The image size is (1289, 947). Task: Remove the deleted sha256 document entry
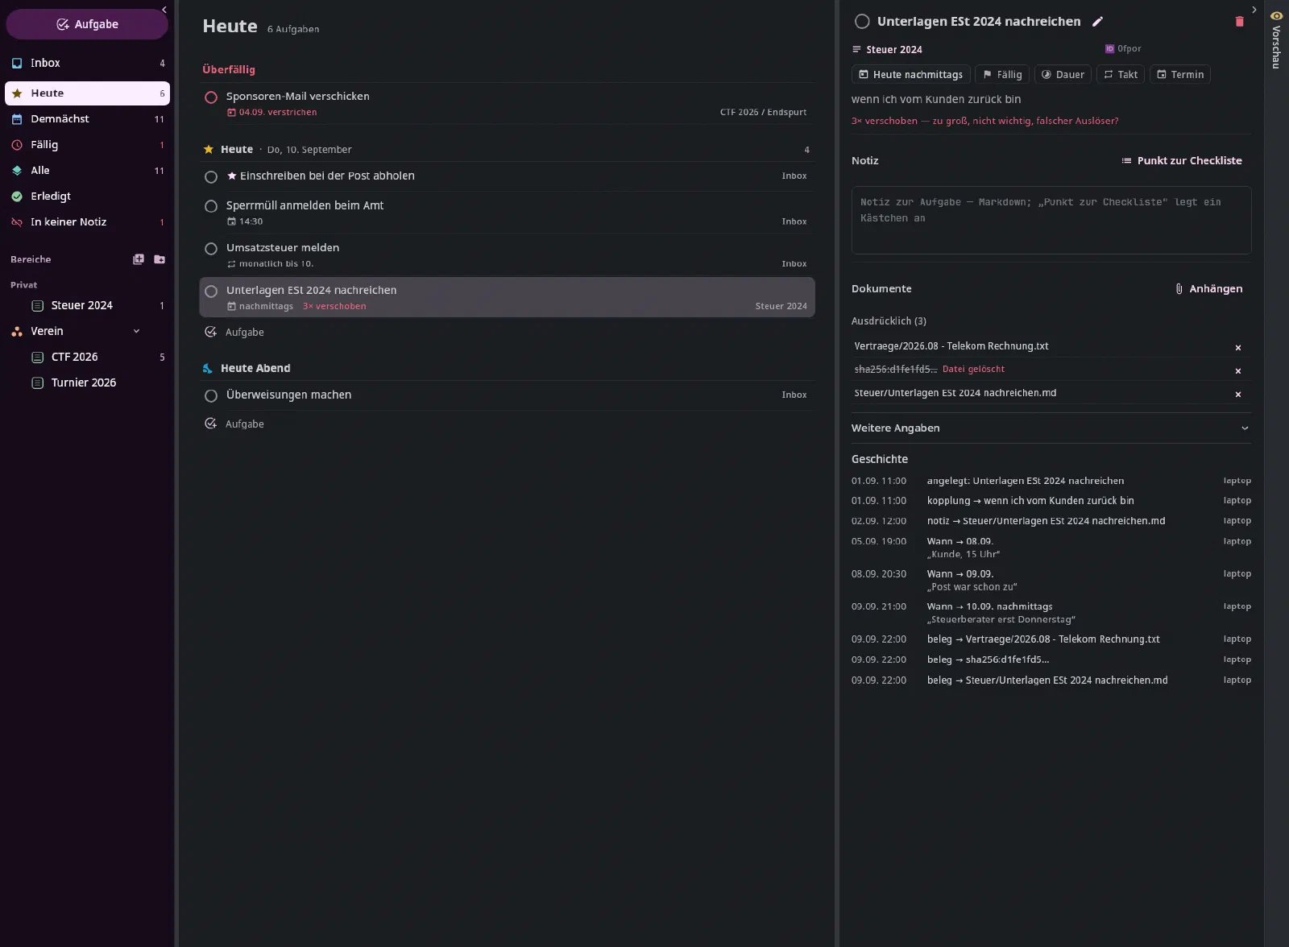pyautogui.click(x=1238, y=371)
